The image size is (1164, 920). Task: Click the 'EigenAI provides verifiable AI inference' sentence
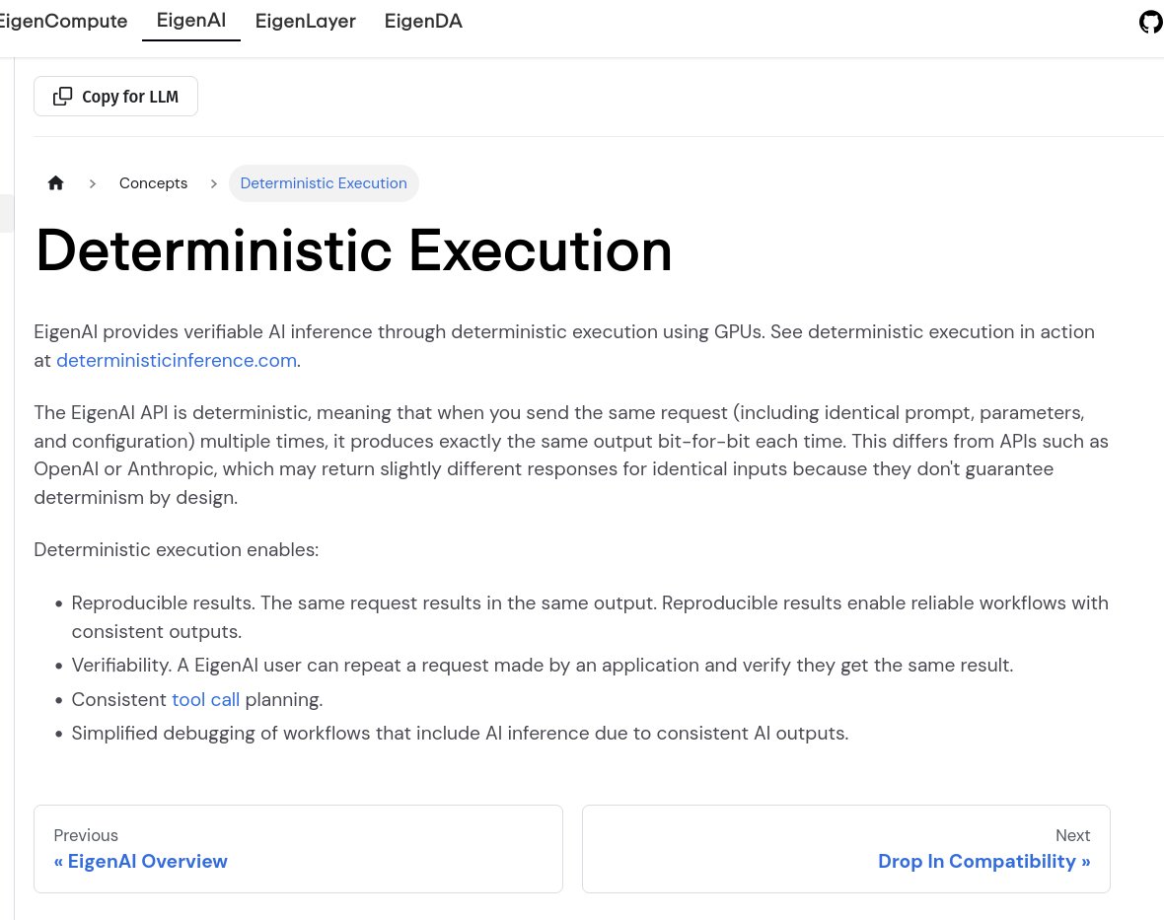pos(564,346)
